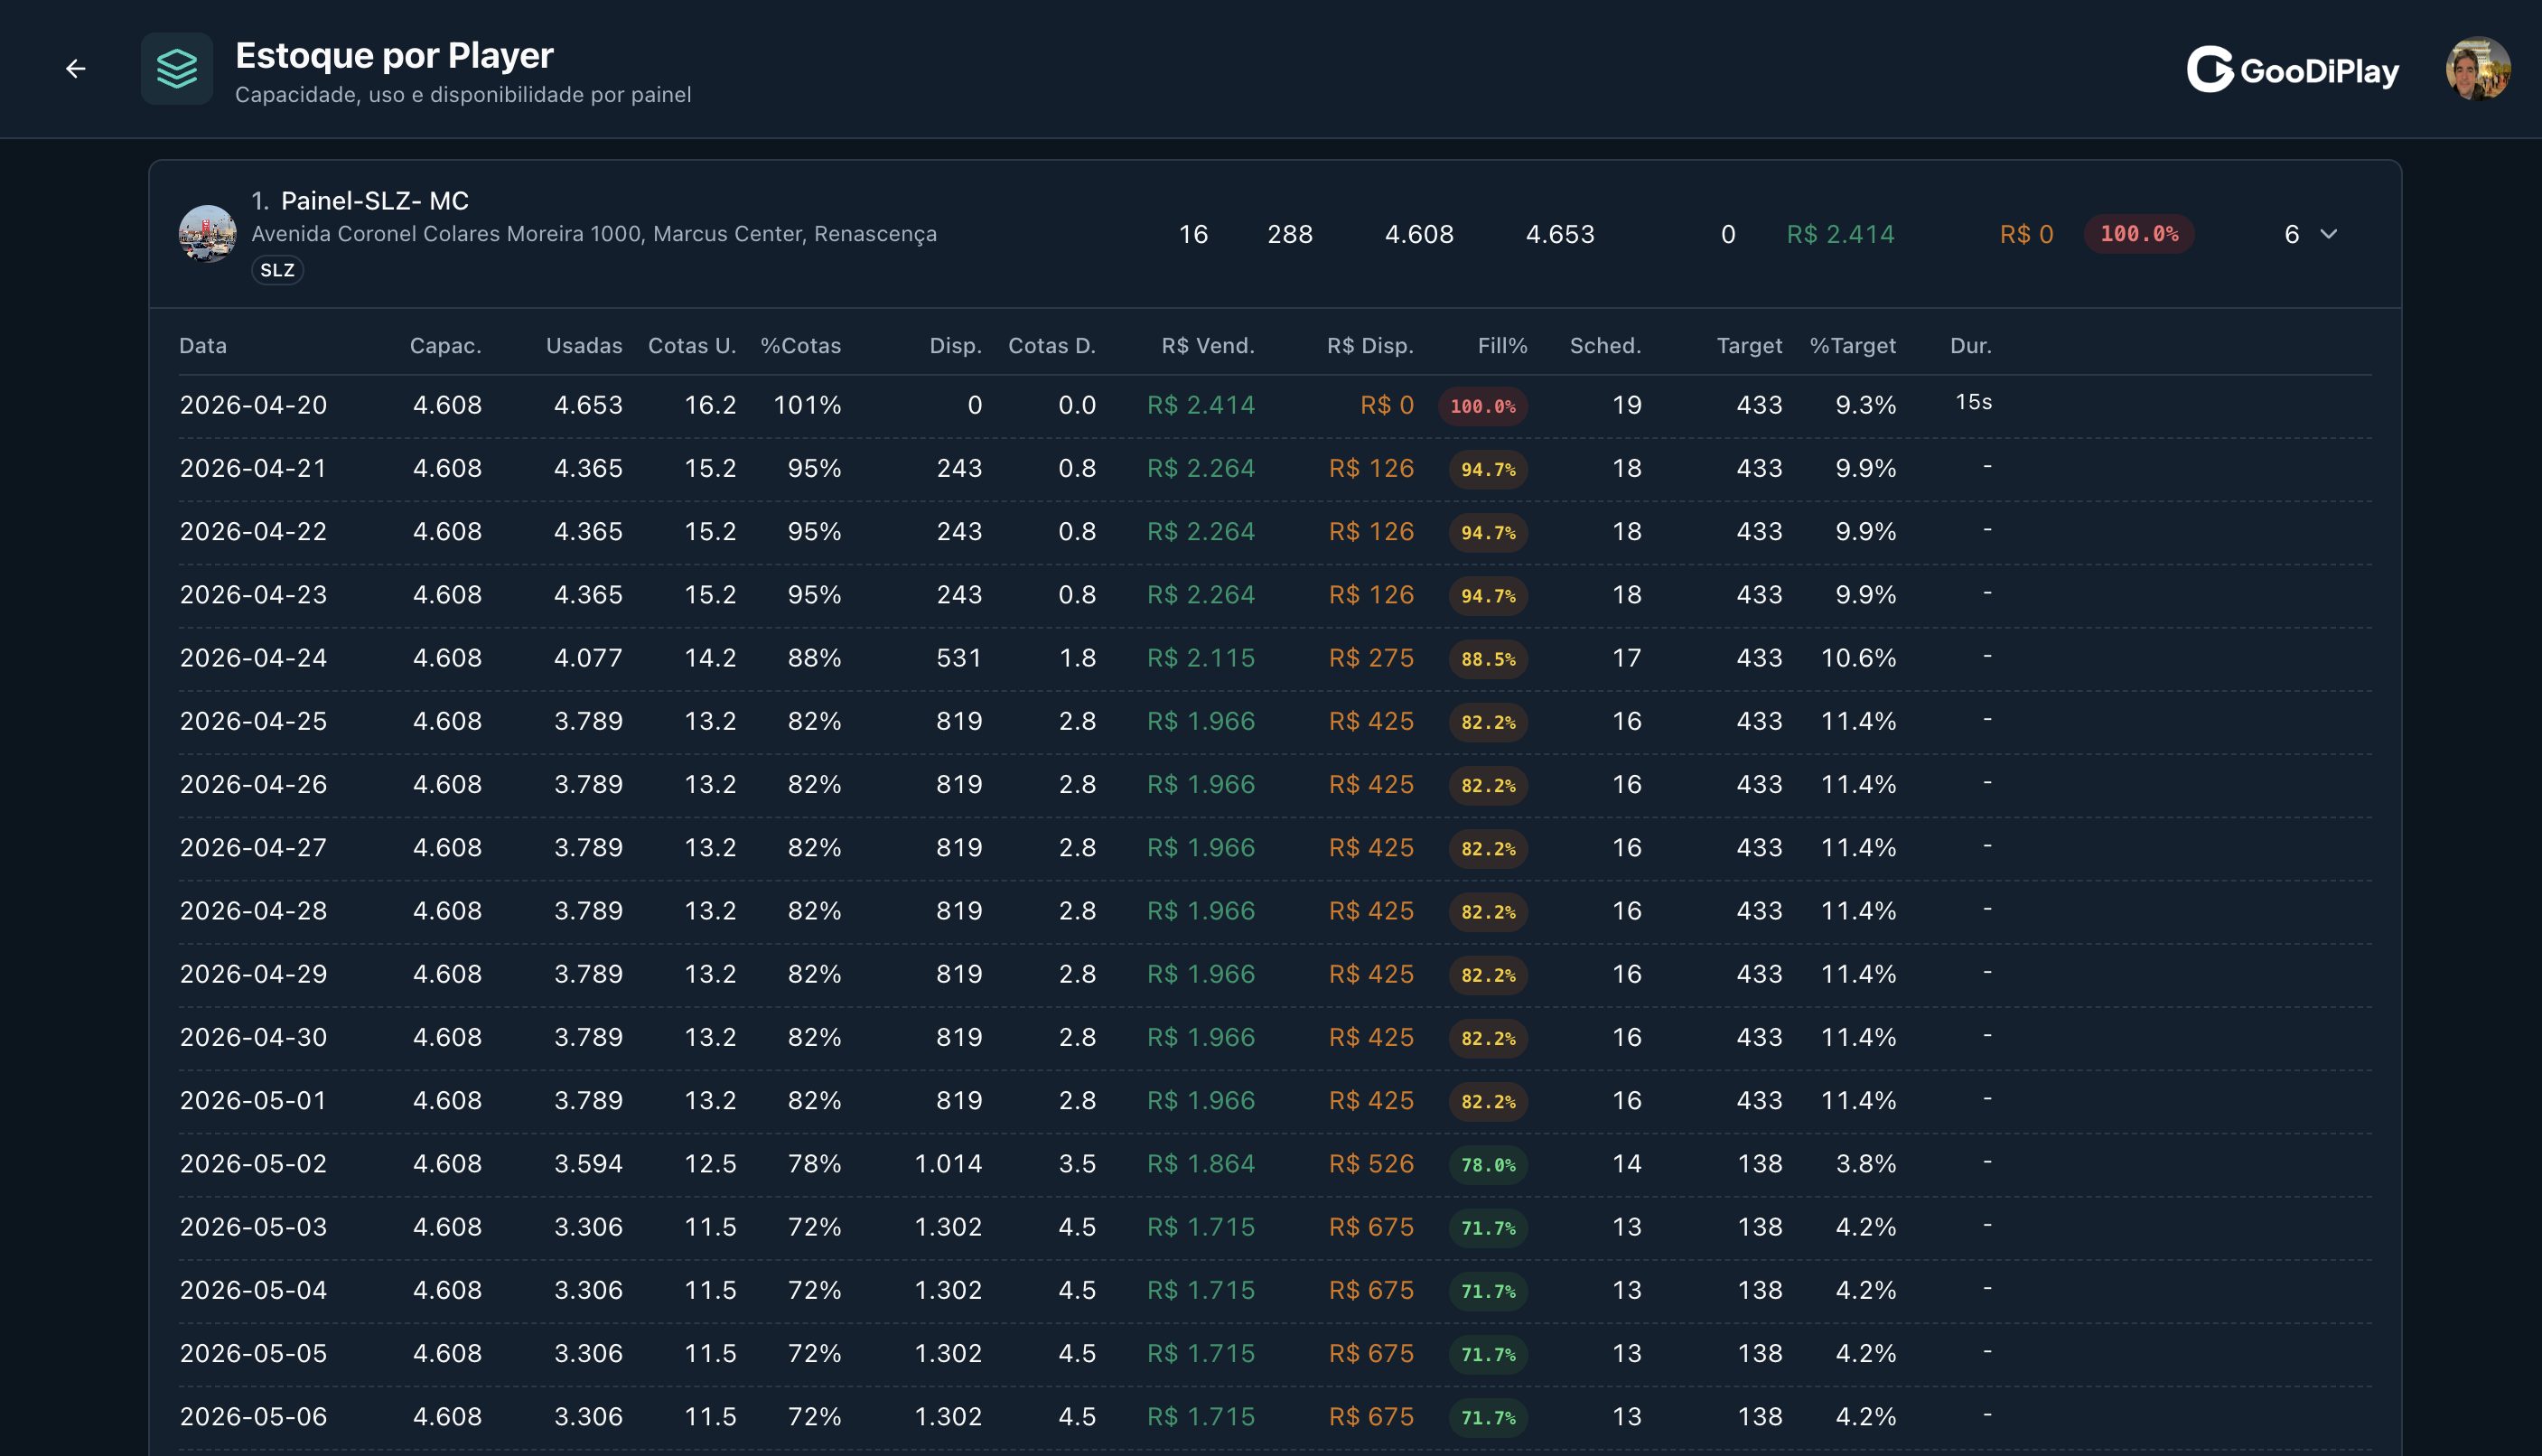Click the Painel-SLZ- MC panel name

pos(375,201)
